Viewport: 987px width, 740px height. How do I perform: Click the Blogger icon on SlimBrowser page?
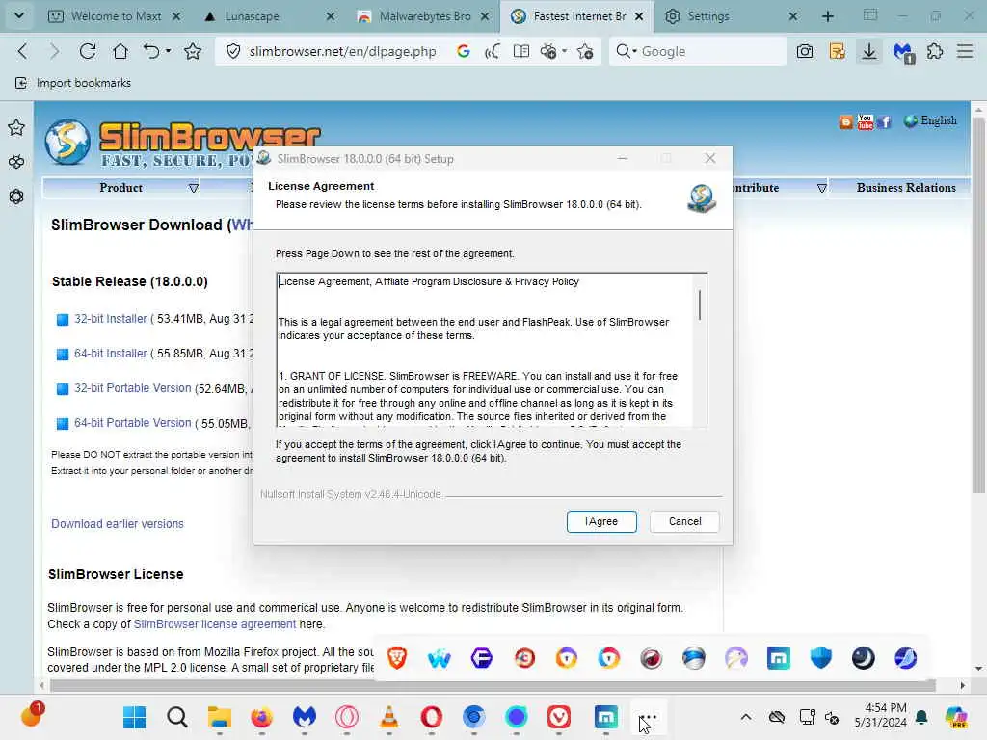(846, 121)
